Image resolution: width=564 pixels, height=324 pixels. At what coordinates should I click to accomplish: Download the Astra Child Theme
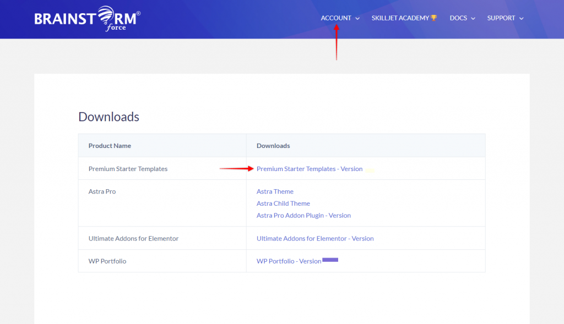[283, 203]
